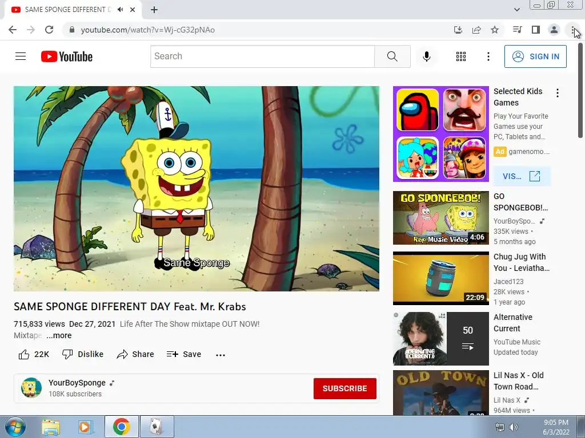Click the address bar URL
The width and height of the screenshot is (585, 438).
[x=148, y=30]
